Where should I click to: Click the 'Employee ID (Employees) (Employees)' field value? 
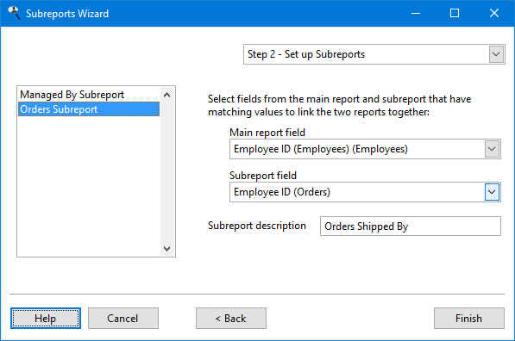point(321,149)
